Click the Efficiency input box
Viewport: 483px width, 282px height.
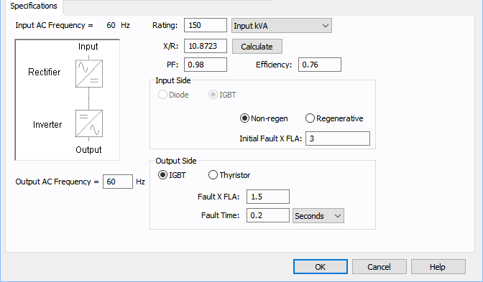click(320, 65)
